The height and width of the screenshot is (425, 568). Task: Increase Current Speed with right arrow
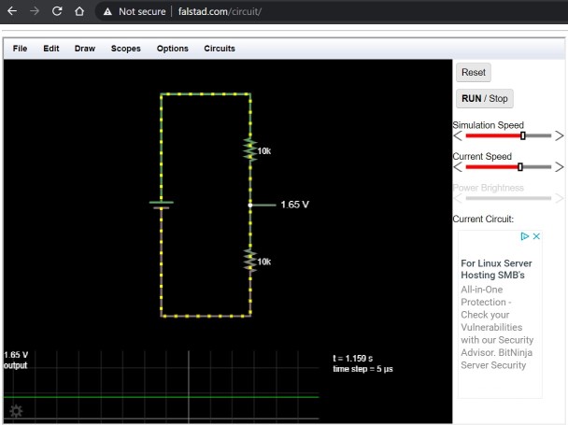click(560, 167)
